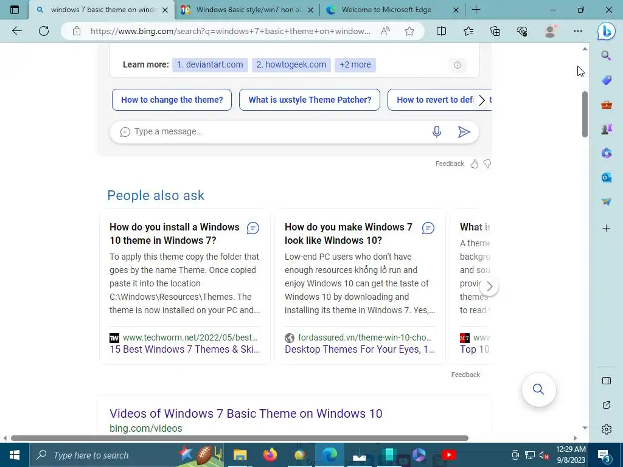Open sidebar Shopping tag icon

[x=607, y=80]
